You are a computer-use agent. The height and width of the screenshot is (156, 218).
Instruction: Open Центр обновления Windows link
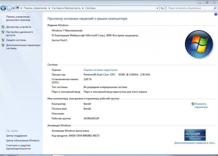(x=23, y=141)
